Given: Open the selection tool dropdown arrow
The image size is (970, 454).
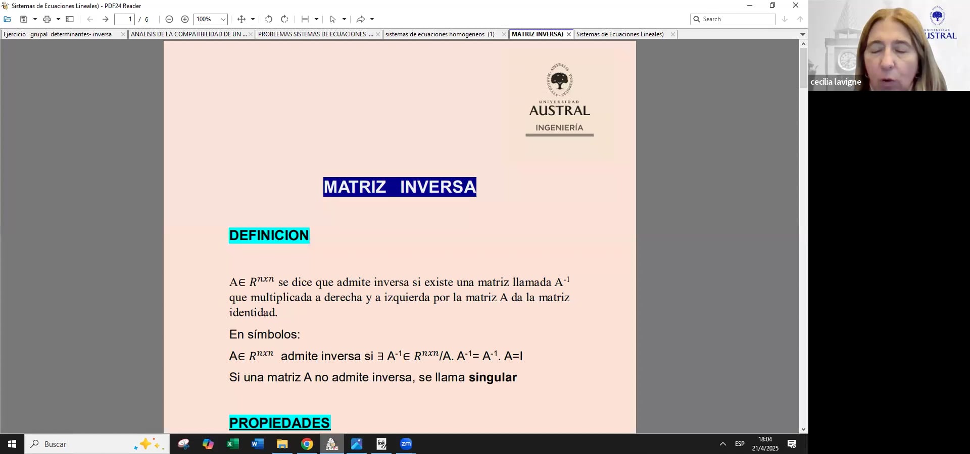Looking at the screenshot, I should click(x=343, y=19).
